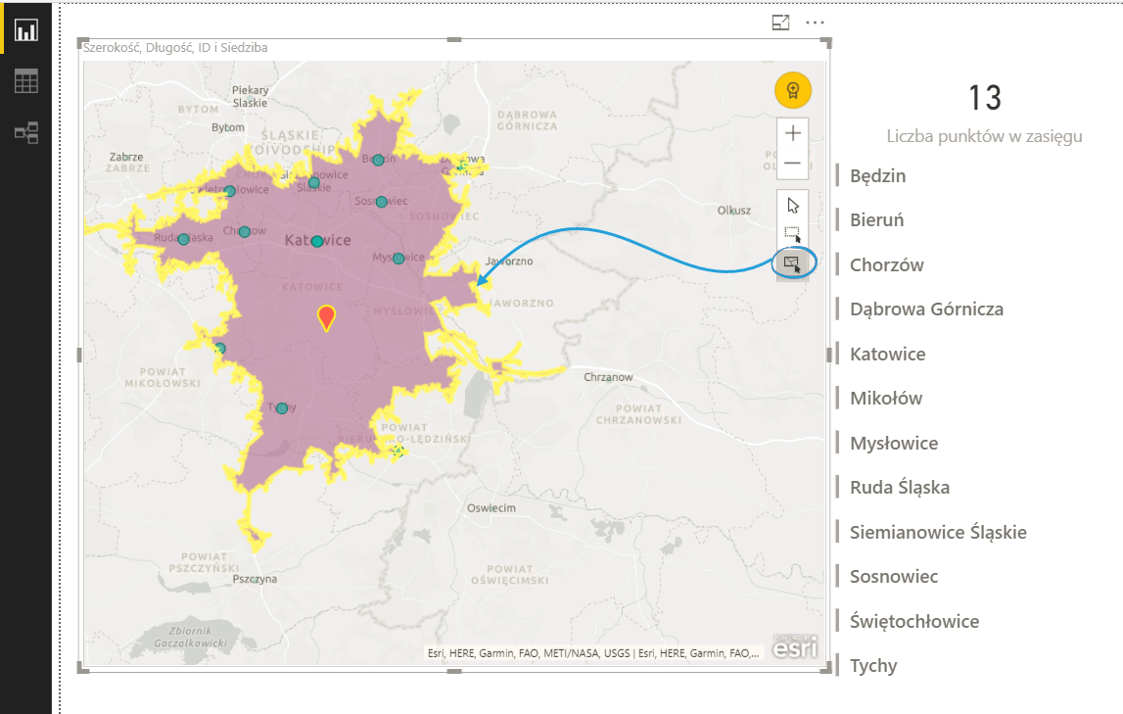The height and width of the screenshot is (714, 1123).
Task: Click the Focus mode icon above the map
Action: pyautogui.click(x=780, y=23)
